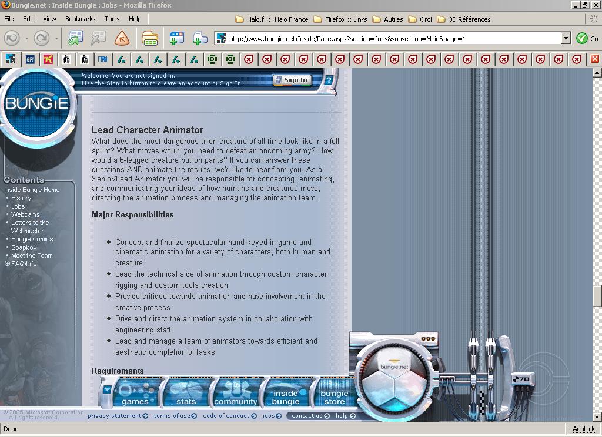Open the terms of use footer link
602x437 pixels.
(x=175, y=415)
